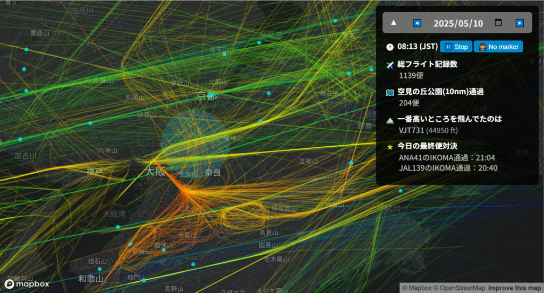
Task: Open the © OpenStreetMap attribution link
Action: 460,288
